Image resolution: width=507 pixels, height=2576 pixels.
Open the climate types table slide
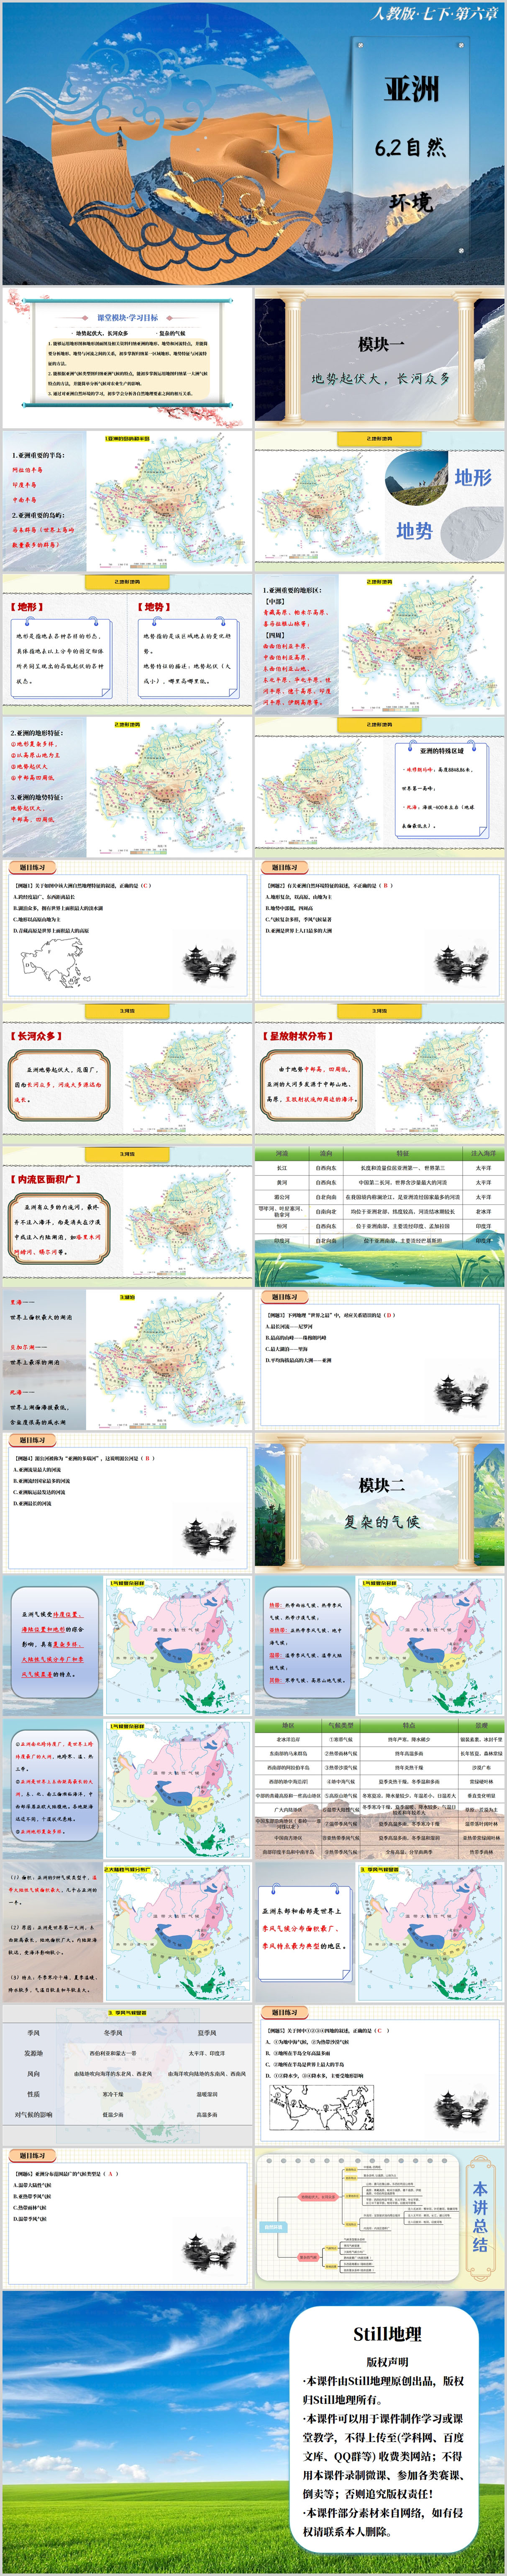point(379,1788)
